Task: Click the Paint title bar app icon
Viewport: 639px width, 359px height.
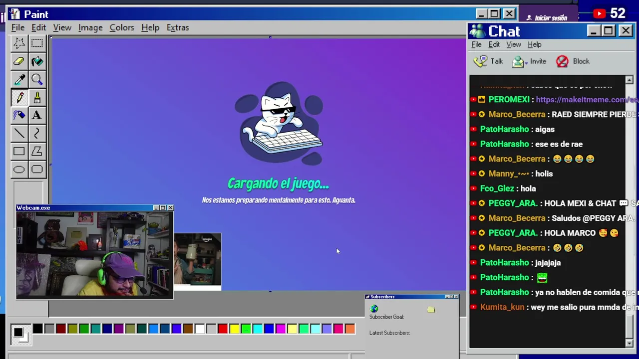Action: 14,14
